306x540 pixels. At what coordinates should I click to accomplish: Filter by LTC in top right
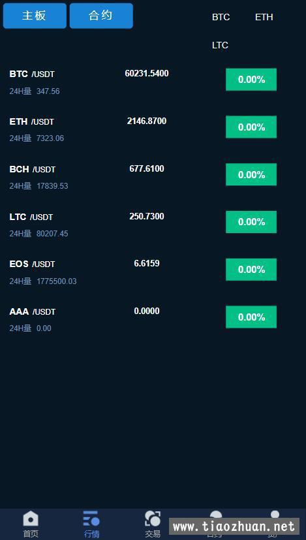tap(220, 46)
